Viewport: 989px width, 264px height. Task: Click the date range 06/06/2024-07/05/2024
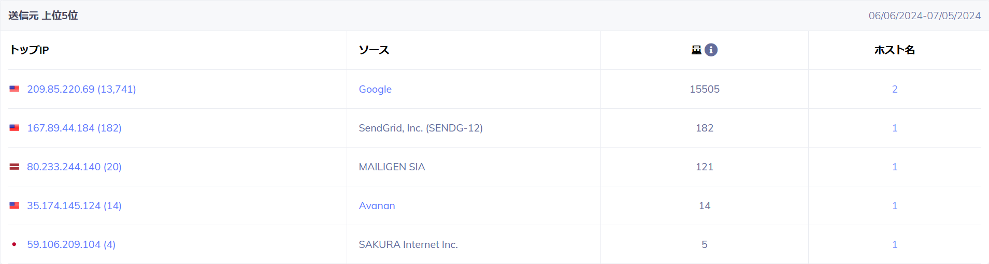(925, 16)
